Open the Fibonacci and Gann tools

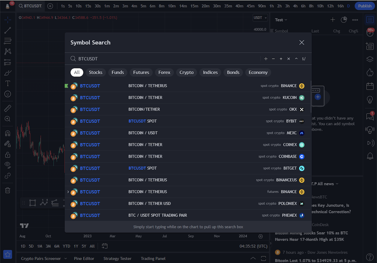point(8,41)
